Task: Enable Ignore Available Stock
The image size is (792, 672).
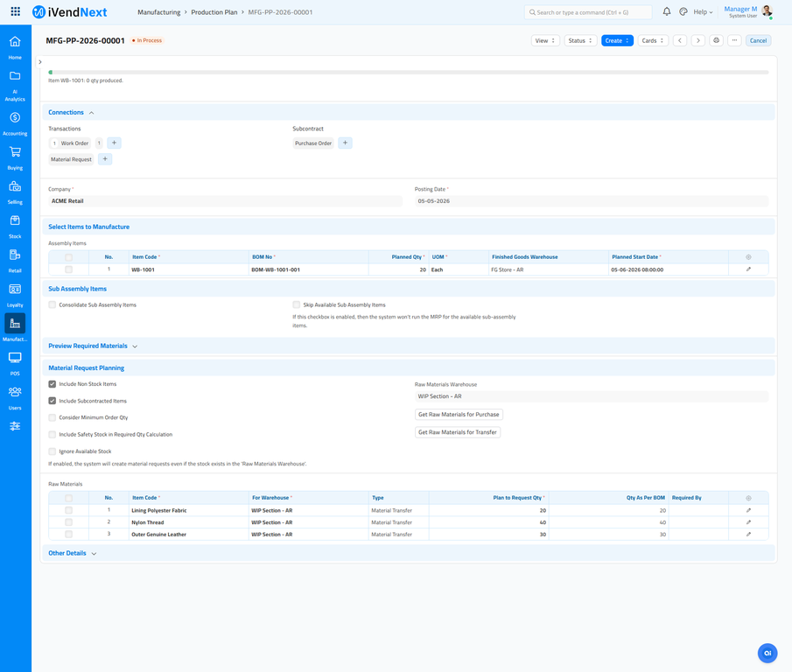Action: pos(52,451)
